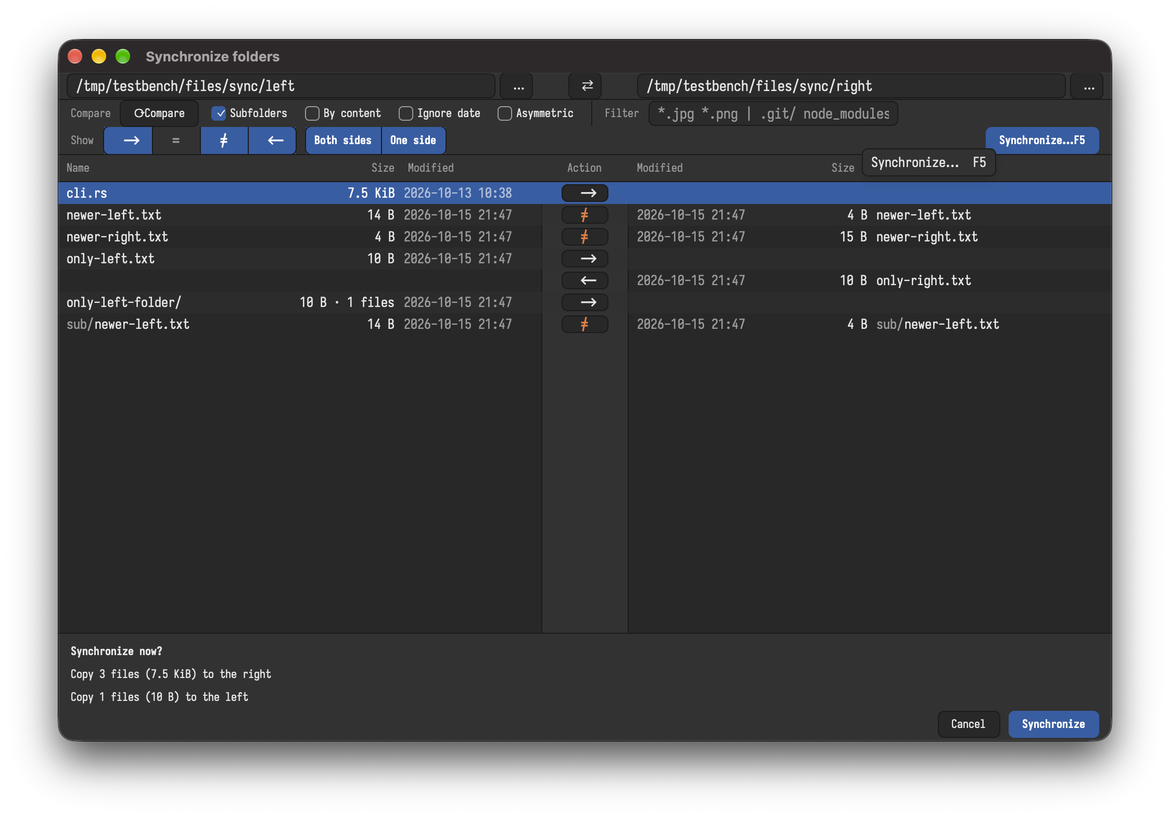Click the Compare refresh button
Image resolution: width=1170 pixels, height=818 pixels.
(x=159, y=113)
